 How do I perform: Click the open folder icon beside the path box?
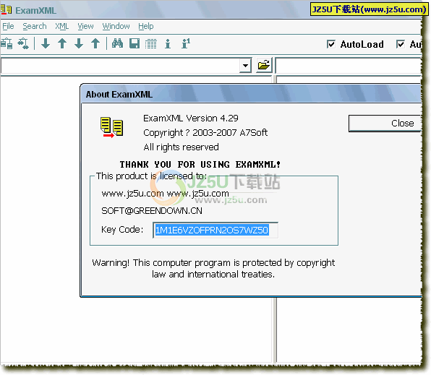point(264,65)
